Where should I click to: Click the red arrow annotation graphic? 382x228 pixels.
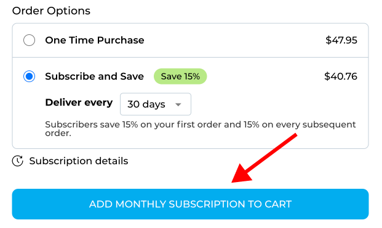point(265,158)
